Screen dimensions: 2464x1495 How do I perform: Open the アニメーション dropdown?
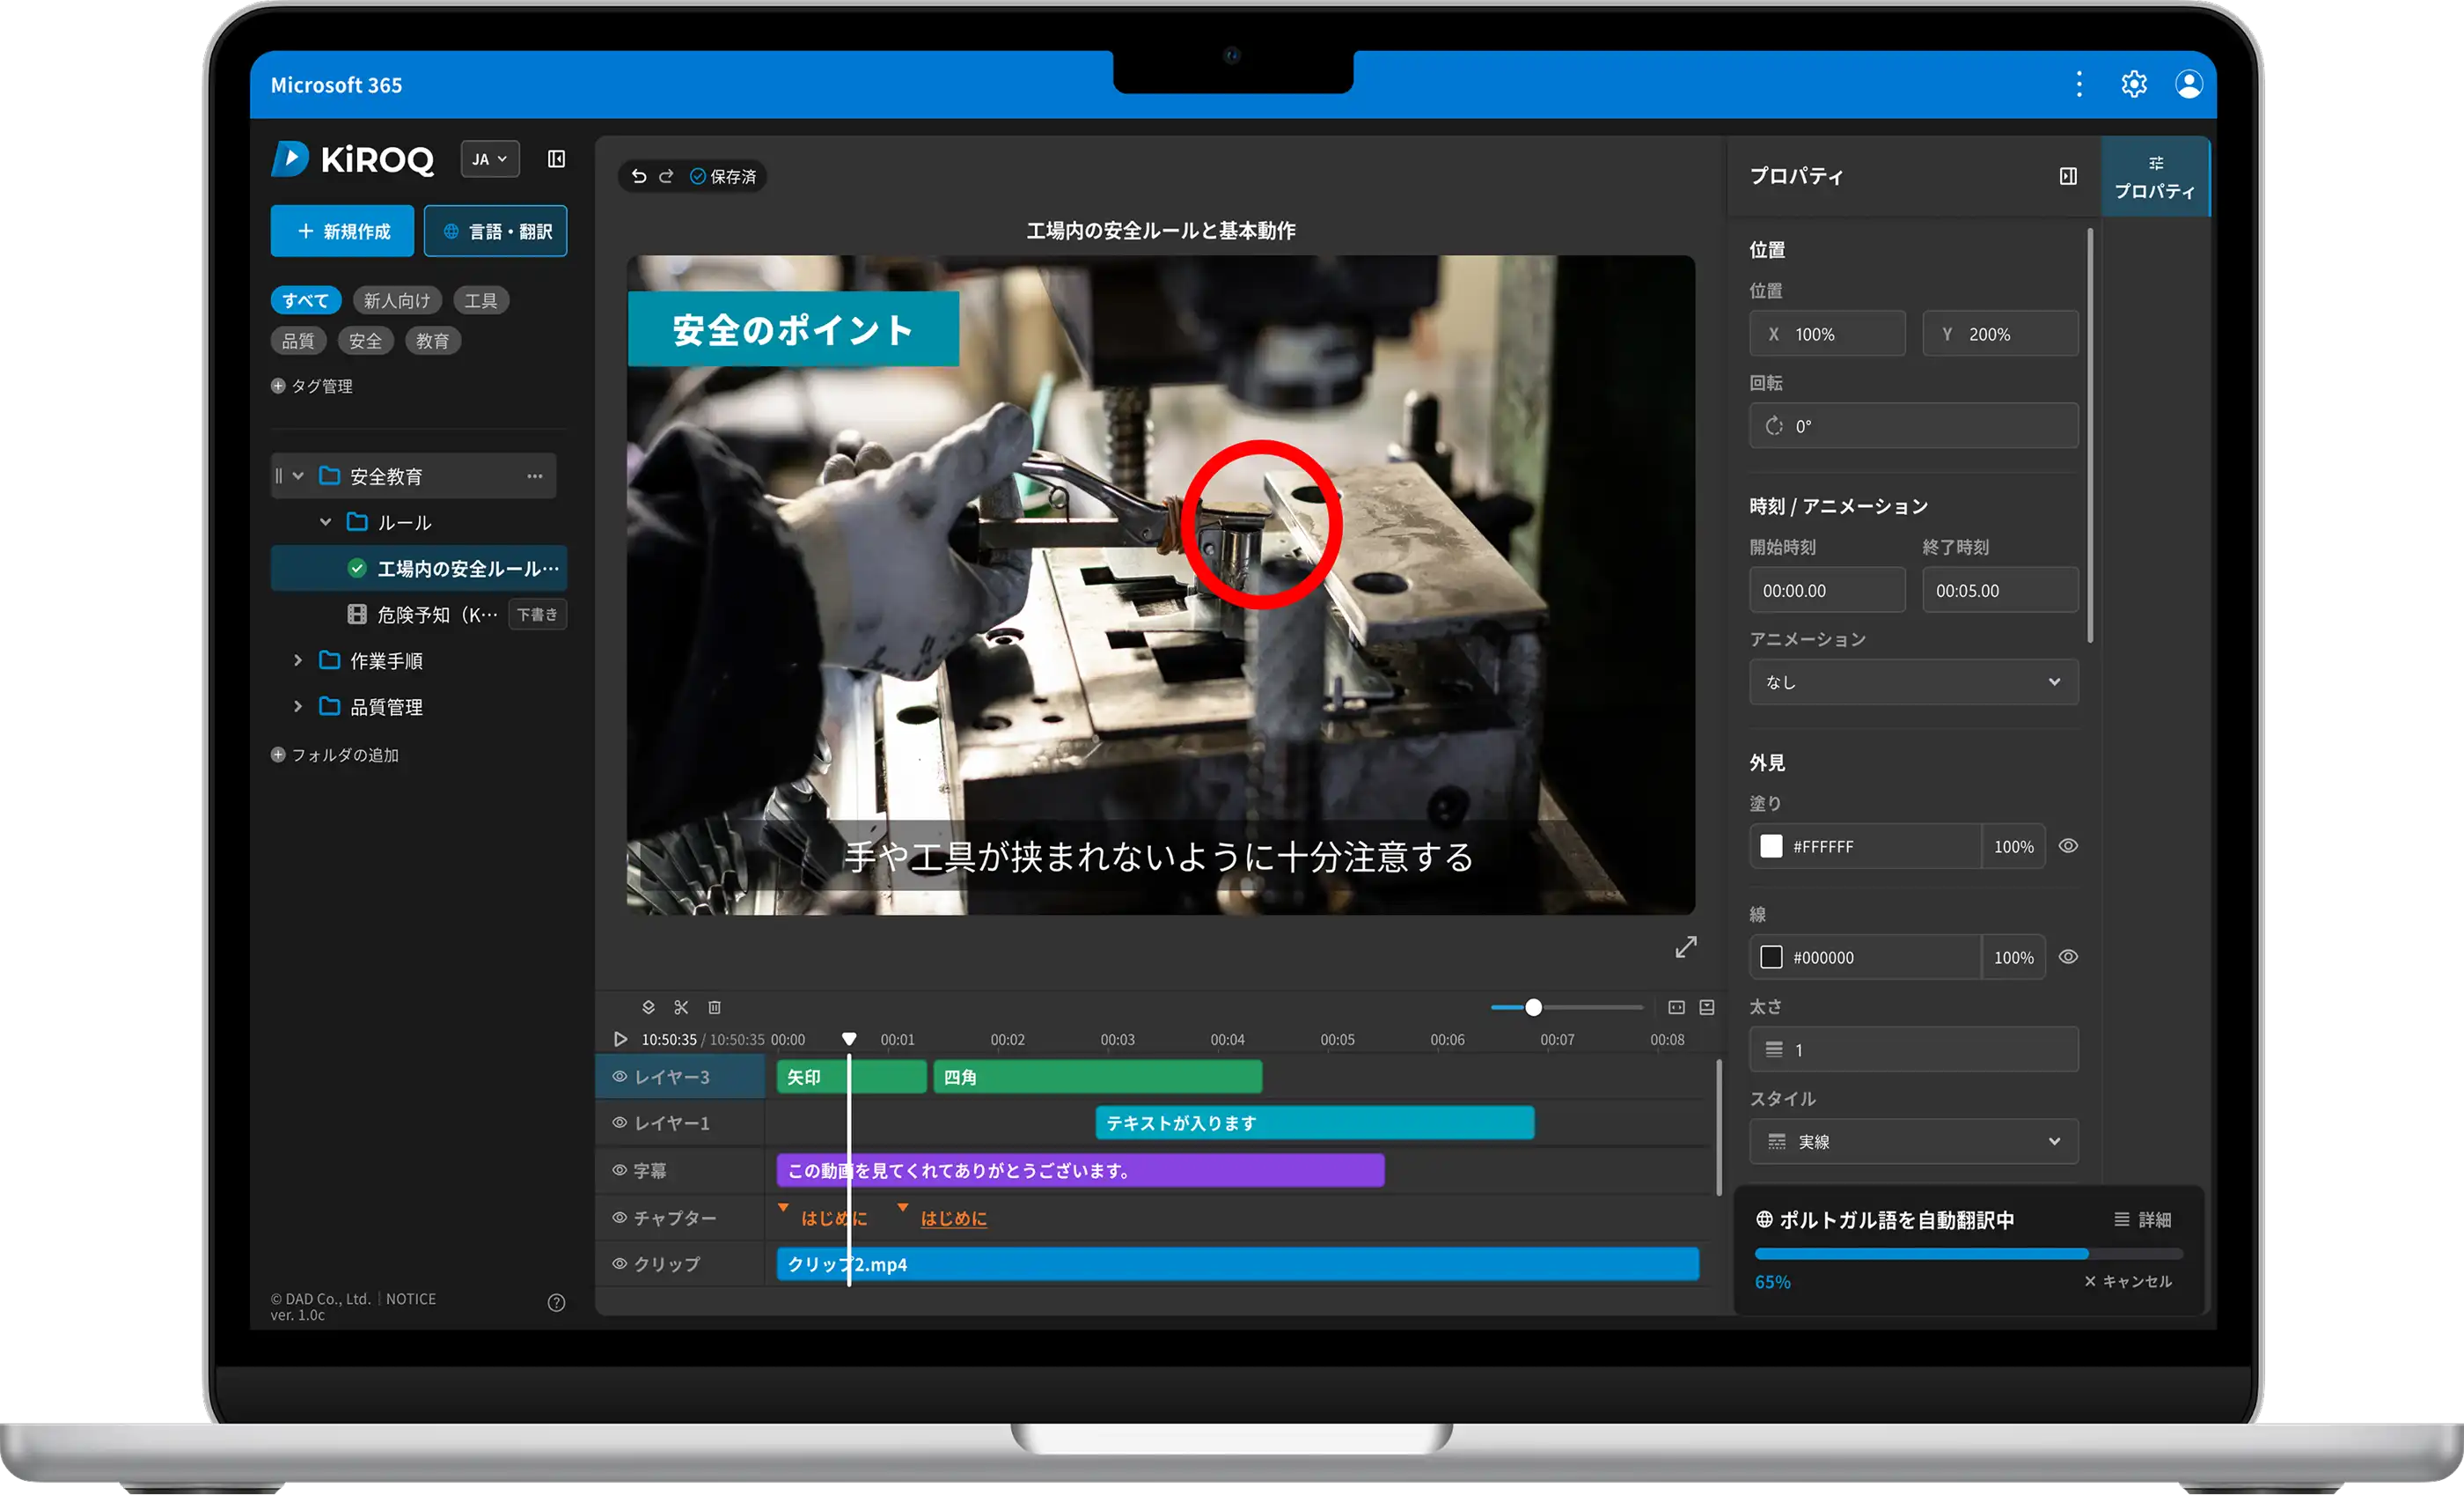[x=1913, y=682]
